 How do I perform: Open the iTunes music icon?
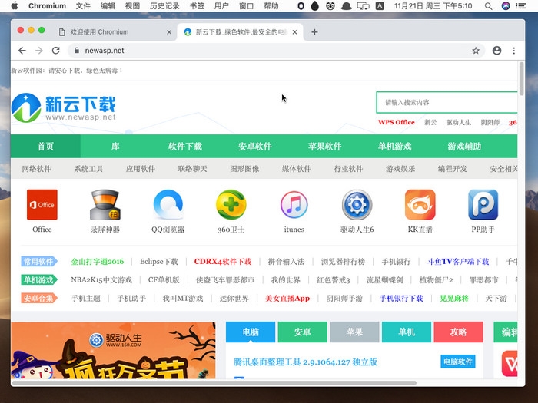[x=294, y=205]
